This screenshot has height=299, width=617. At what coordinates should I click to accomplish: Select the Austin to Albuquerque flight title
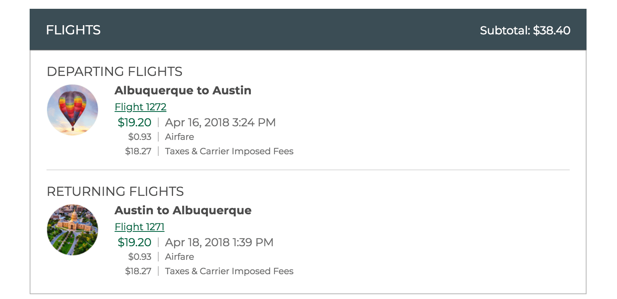coord(183,210)
